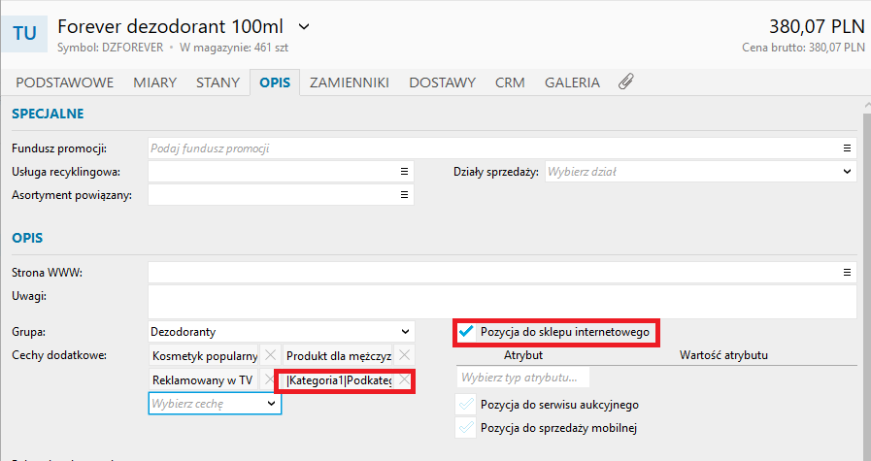Open the Usługa recyklingowa list icon
This screenshot has height=461, width=871.
404,172
